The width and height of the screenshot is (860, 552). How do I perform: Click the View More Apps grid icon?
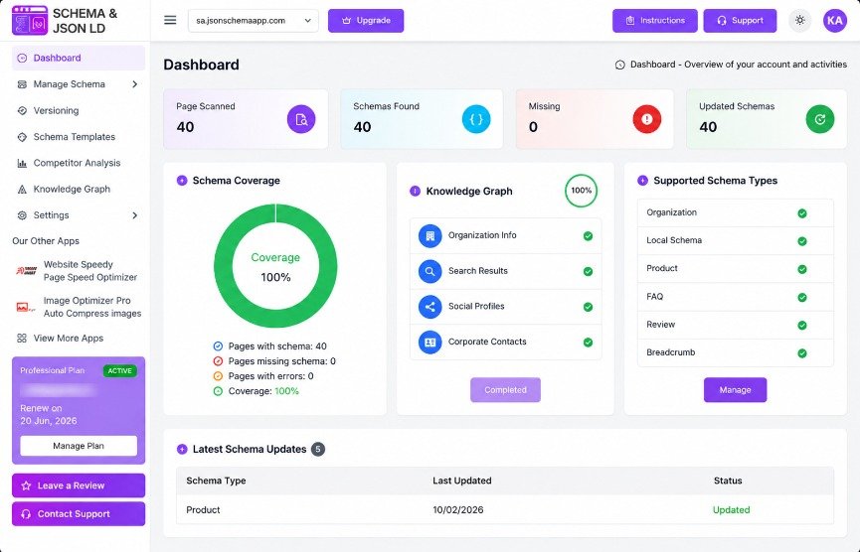(x=22, y=339)
